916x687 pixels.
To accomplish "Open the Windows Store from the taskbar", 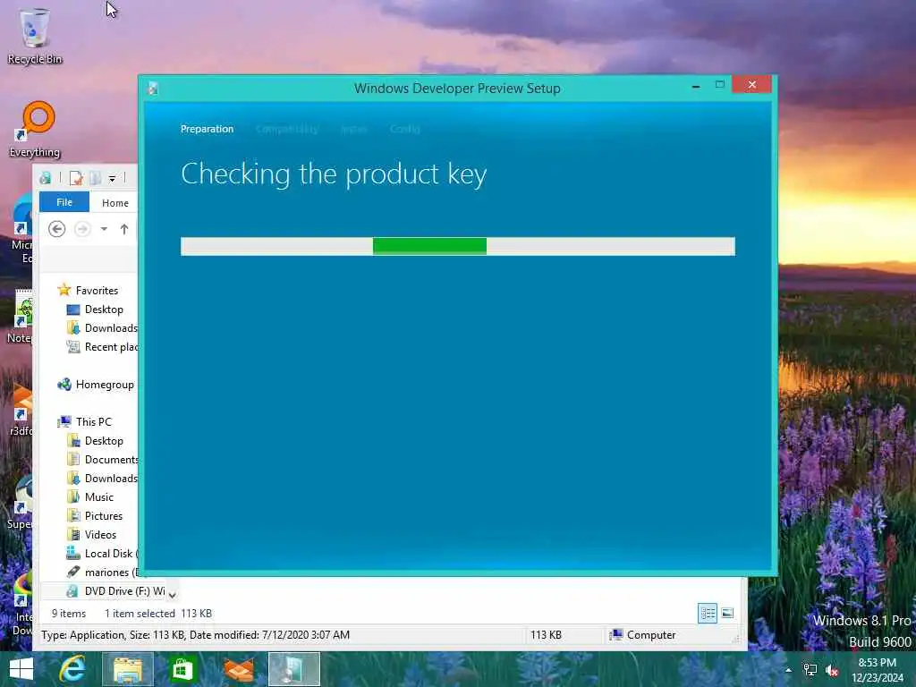I will pos(182,669).
